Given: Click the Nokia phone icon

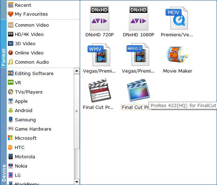Looking at the screenshot, I should 11,166.
